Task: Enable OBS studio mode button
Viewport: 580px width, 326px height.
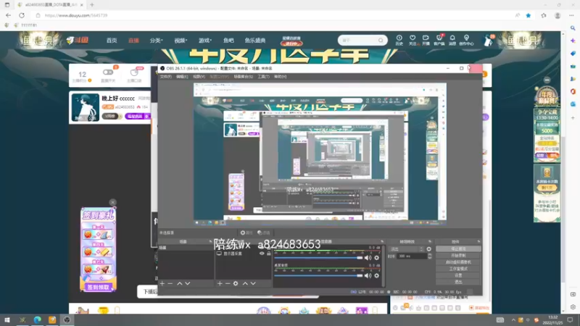Action: [458, 269]
